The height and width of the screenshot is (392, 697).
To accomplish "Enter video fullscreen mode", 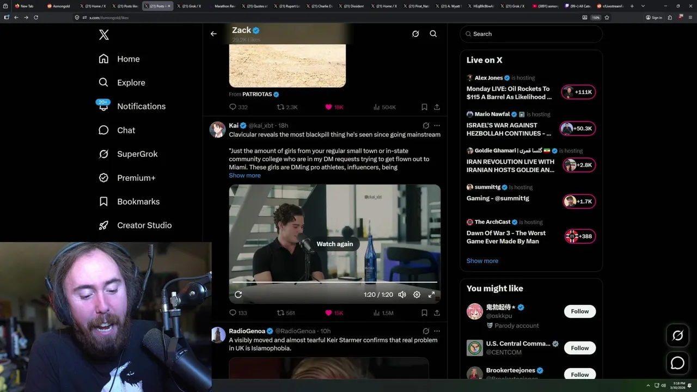I will coord(431,295).
